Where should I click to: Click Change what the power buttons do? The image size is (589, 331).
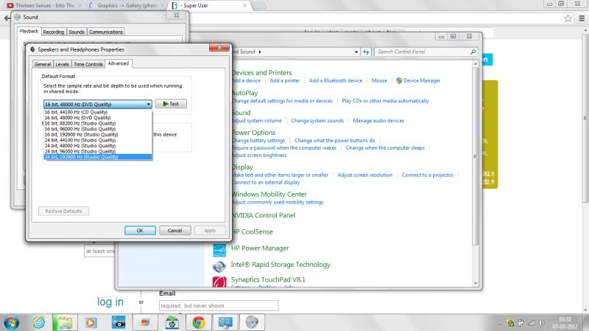point(335,140)
